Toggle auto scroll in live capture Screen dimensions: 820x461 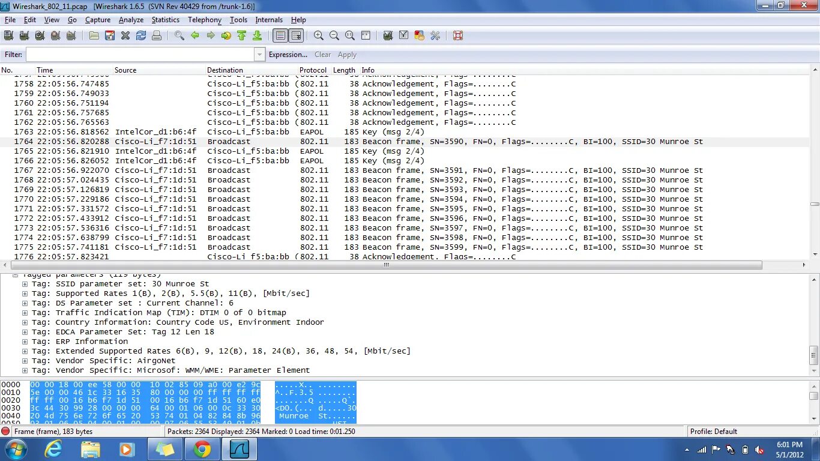click(x=296, y=36)
